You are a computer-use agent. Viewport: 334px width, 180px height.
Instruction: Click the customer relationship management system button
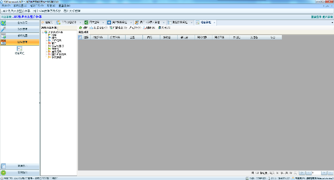72,11
